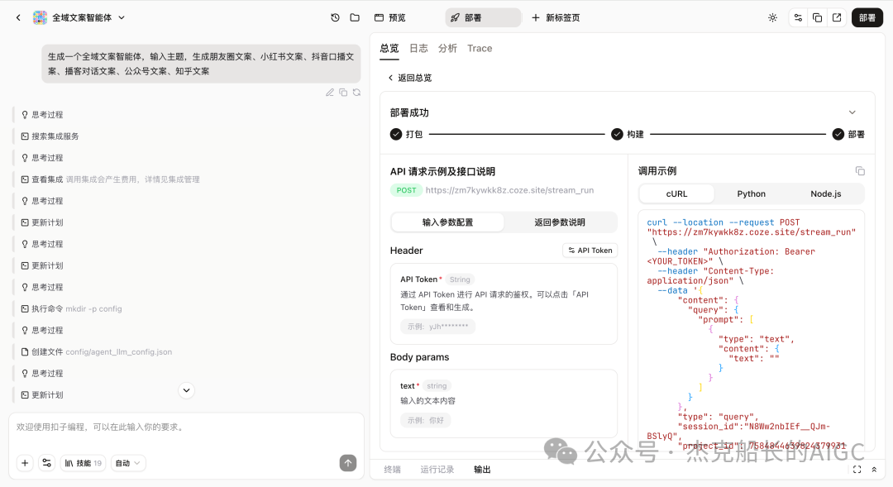Click the duplicate icon in top bar
The height and width of the screenshot is (487, 893).
(817, 17)
